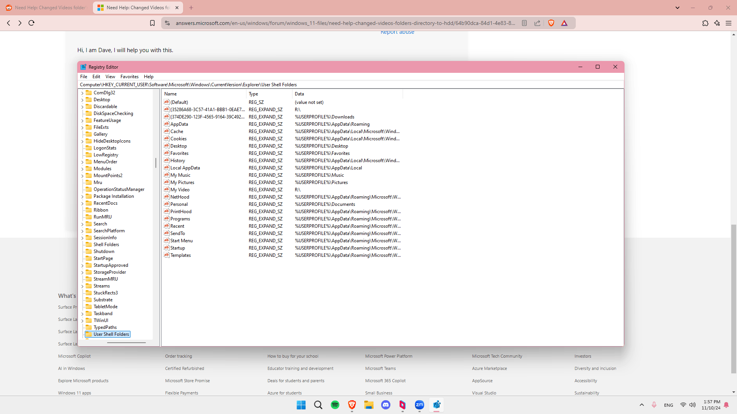Viewport: 737px width, 414px height.
Task: Reload the page with refresh icon
Action: (31, 23)
